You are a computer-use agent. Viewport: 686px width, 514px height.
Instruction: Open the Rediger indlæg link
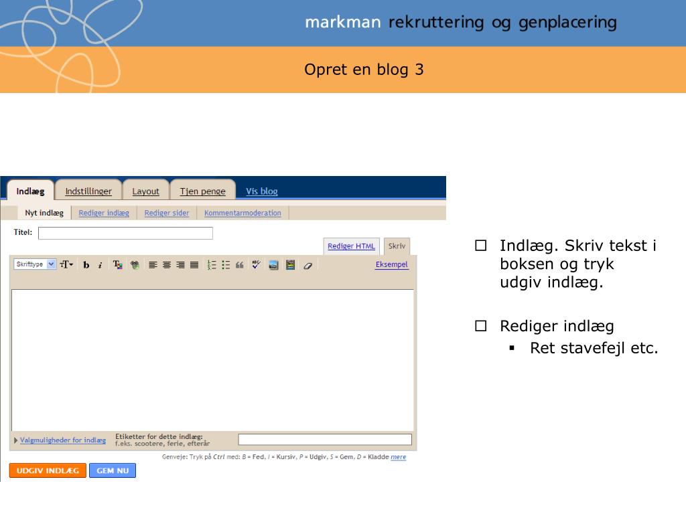pos(104,213)
